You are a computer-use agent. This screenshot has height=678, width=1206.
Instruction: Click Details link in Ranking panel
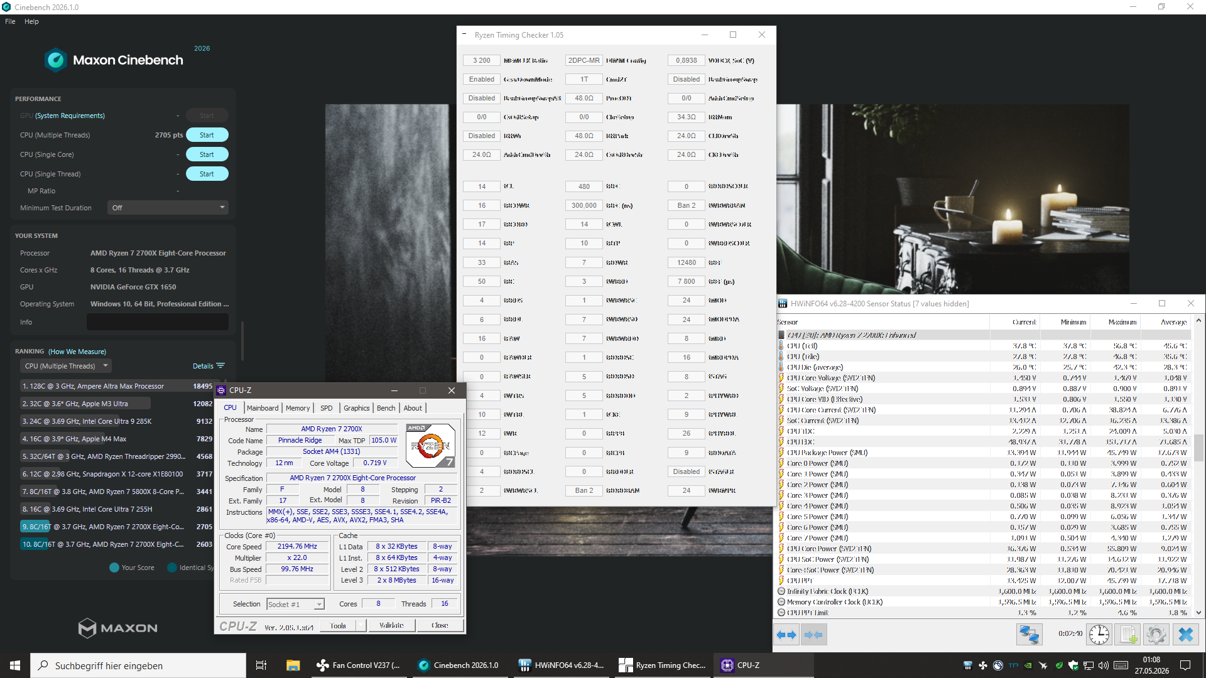pos(203,366)
